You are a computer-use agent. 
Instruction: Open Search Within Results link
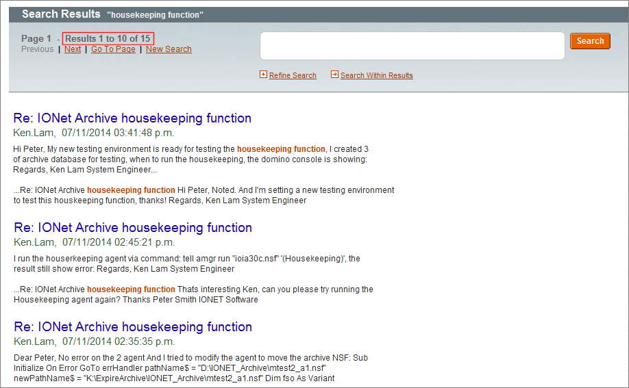[x=376, y=75]
